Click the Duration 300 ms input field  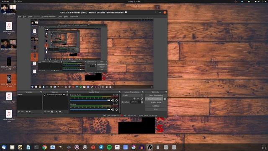pos(136,102)
